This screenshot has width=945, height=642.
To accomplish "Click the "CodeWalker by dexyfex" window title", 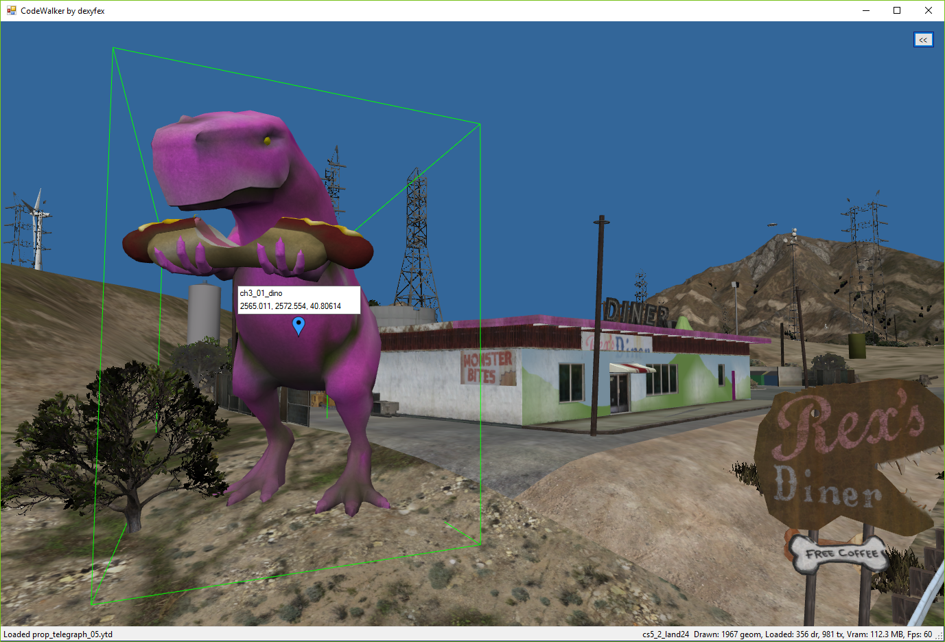I will coord(62,10).
